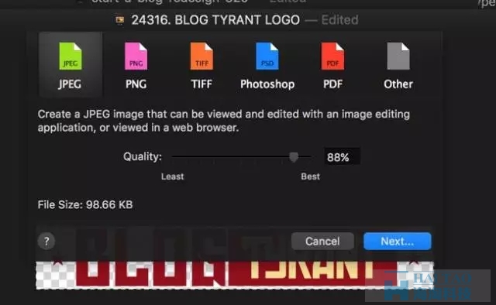Select the green JPEG format icon
The image size is (496, 305).
[x=71, y=57]
